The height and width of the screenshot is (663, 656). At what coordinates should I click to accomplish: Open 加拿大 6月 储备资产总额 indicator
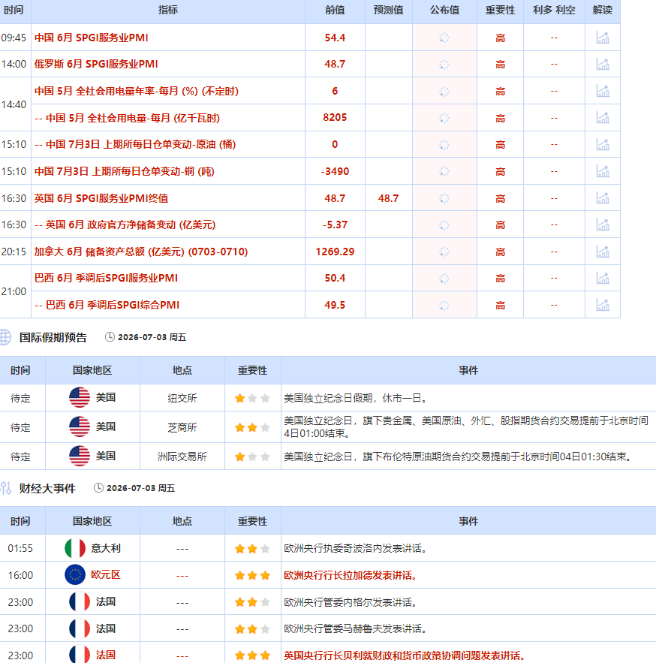(141, 252)
